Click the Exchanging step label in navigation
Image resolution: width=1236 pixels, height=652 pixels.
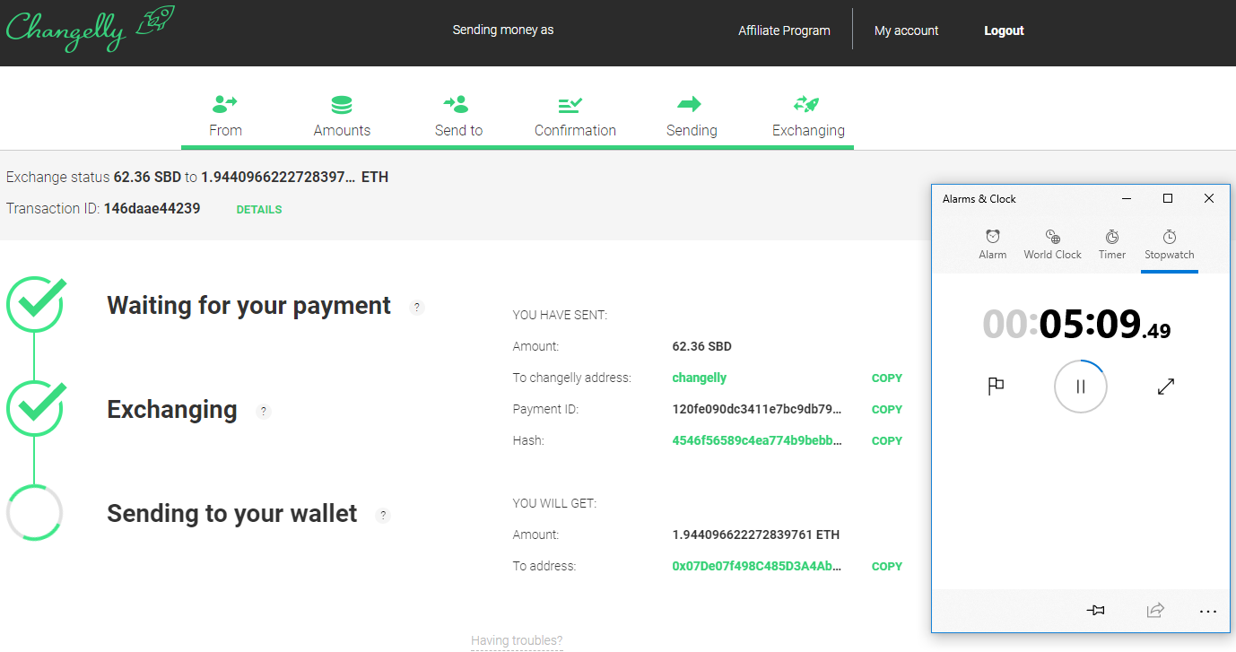coord(808,130)
